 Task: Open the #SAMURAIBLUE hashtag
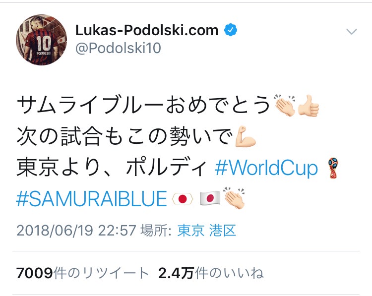point(92,199)
